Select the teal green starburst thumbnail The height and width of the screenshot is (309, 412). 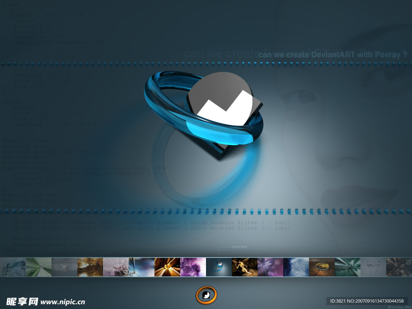tap(348, 267)
